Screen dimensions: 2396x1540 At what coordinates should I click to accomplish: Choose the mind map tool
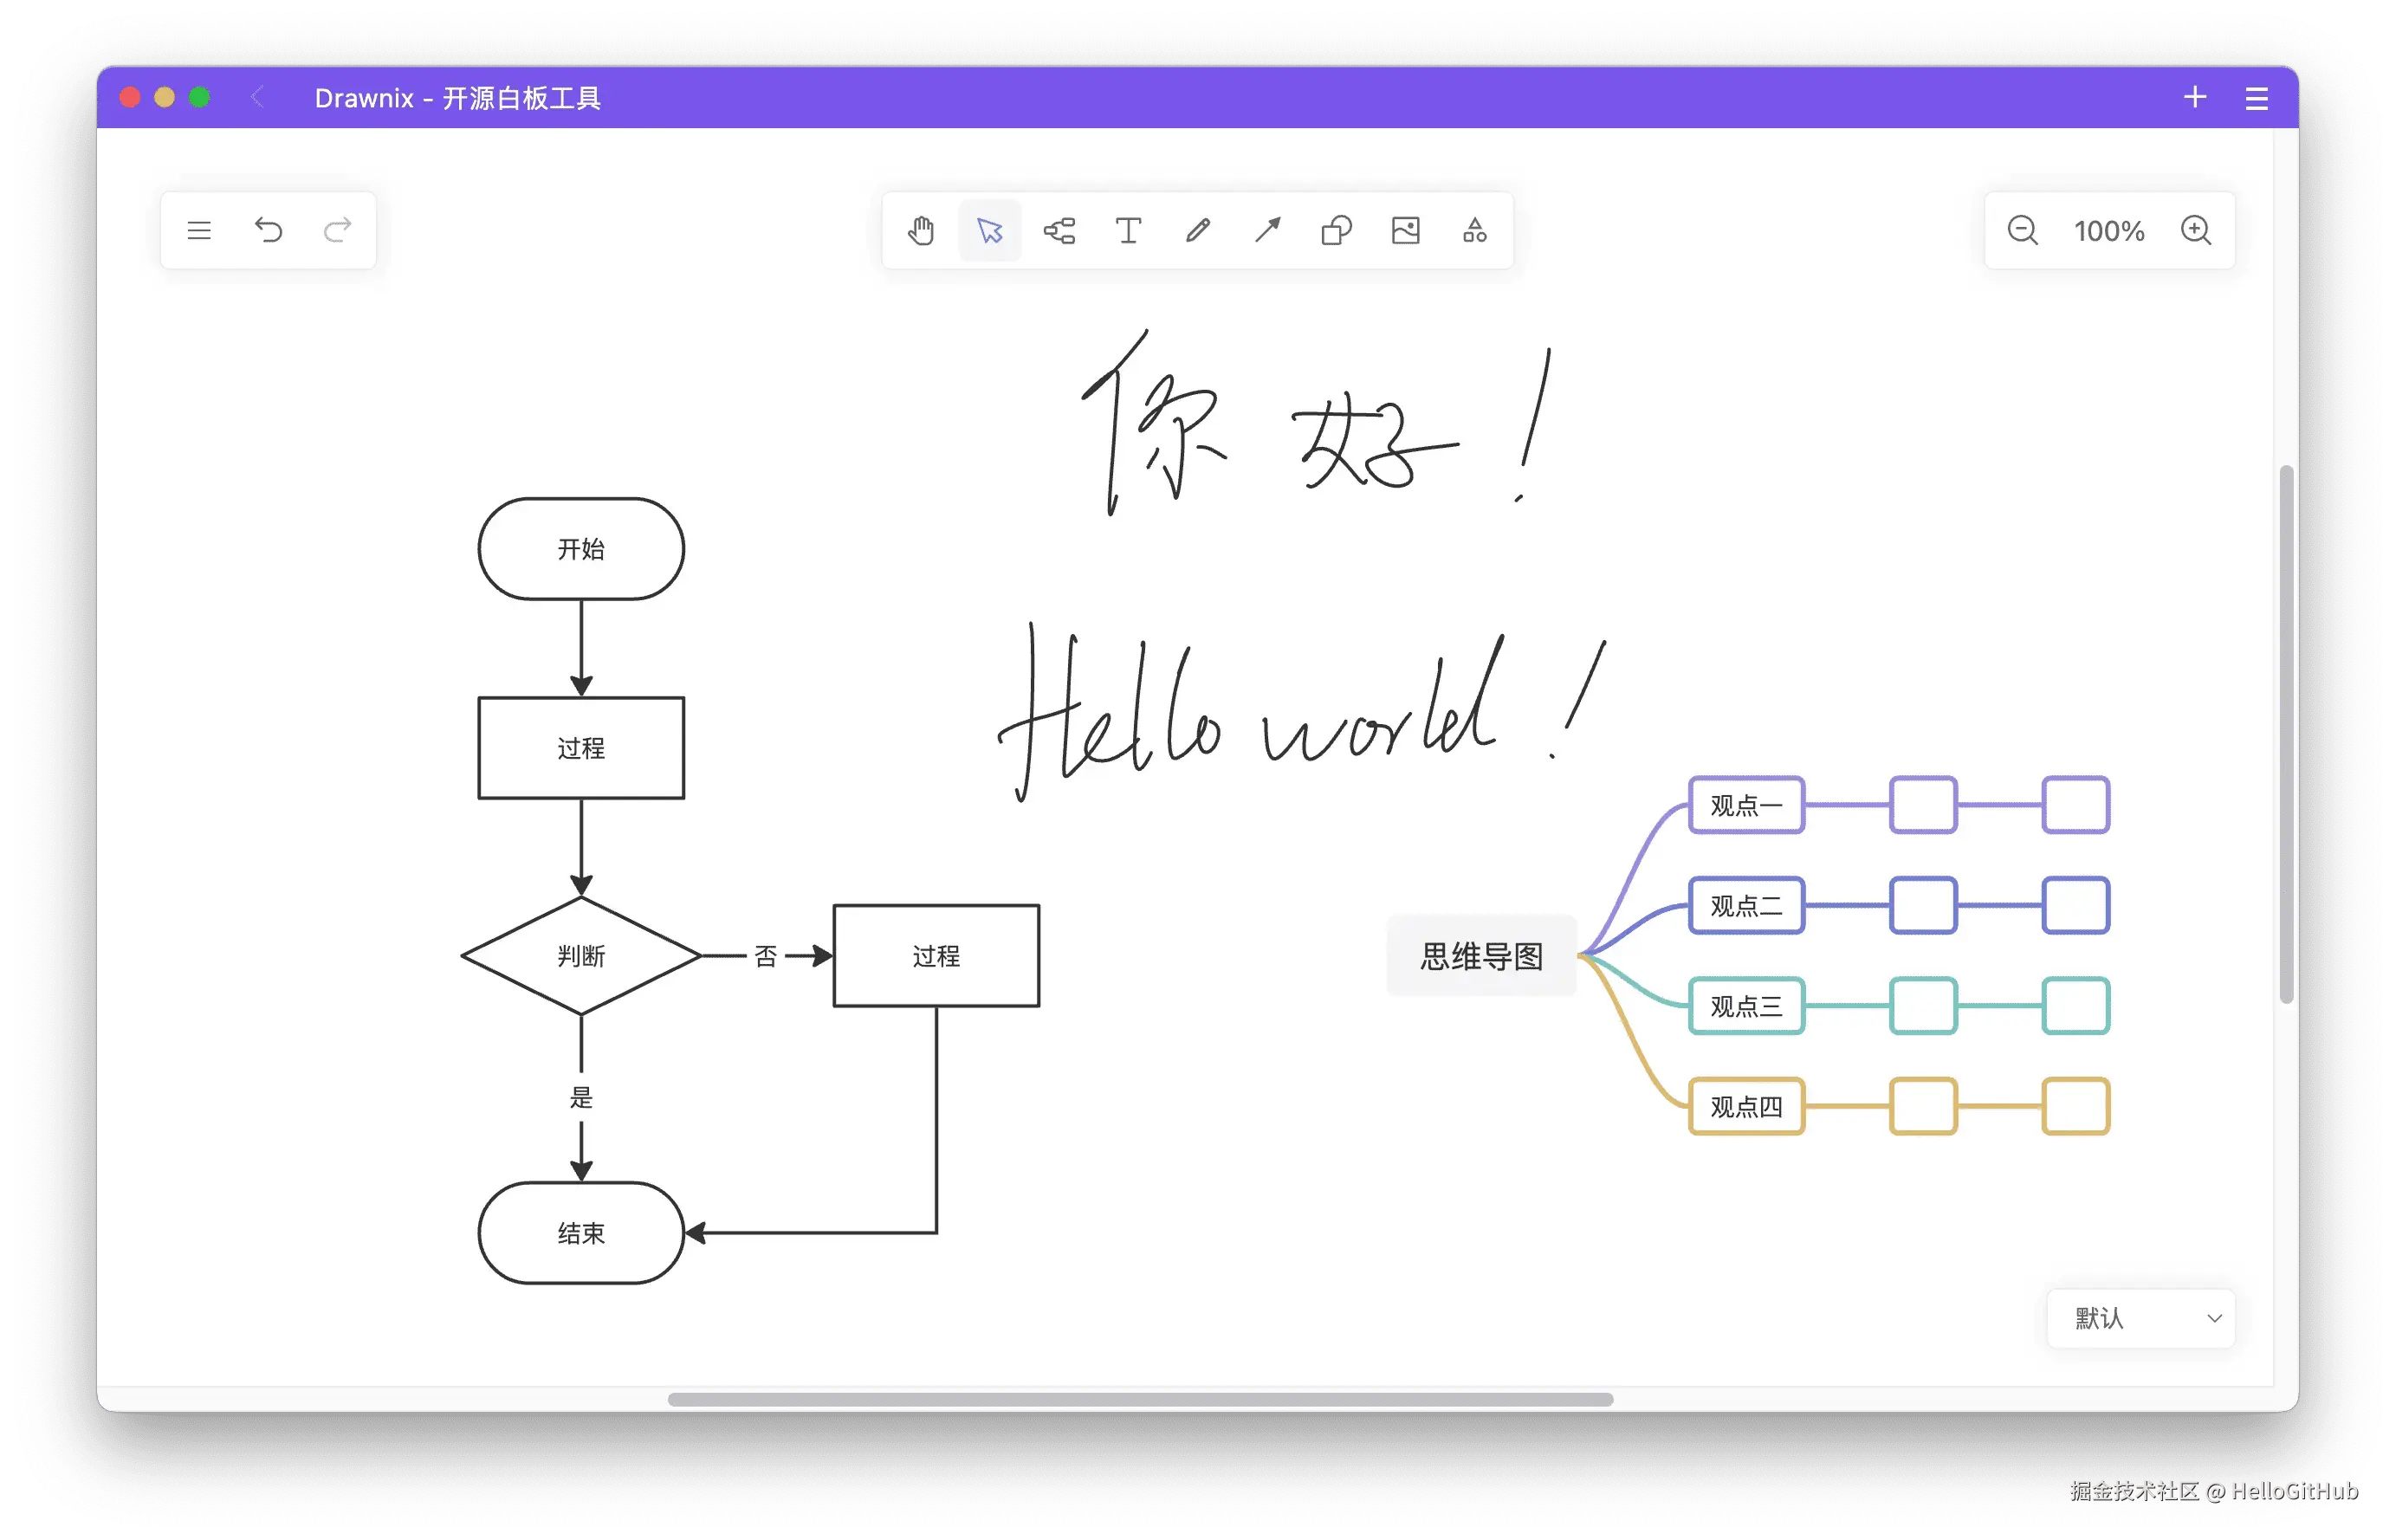pos(1059,231)
